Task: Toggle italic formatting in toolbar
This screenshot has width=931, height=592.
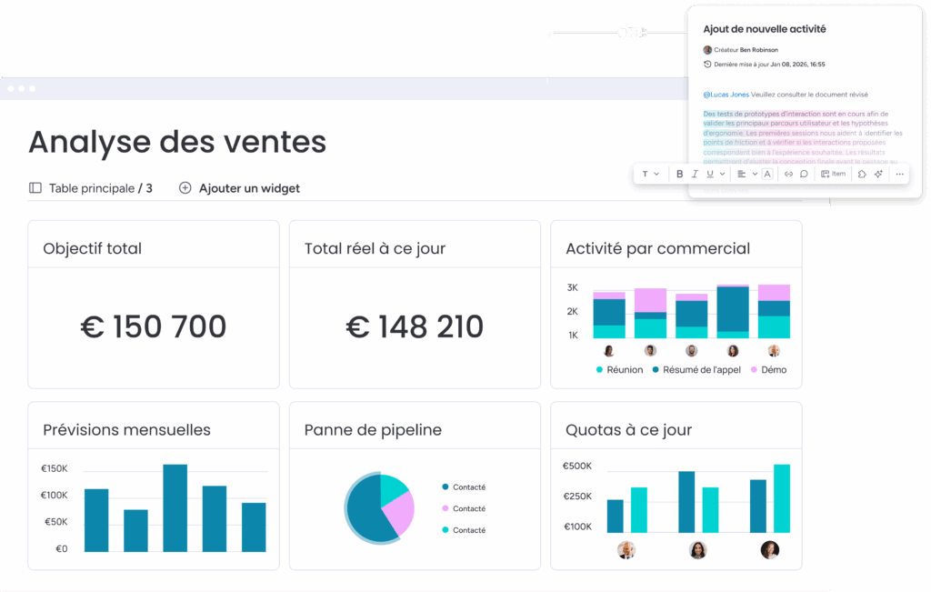Action: click(694, 174)
